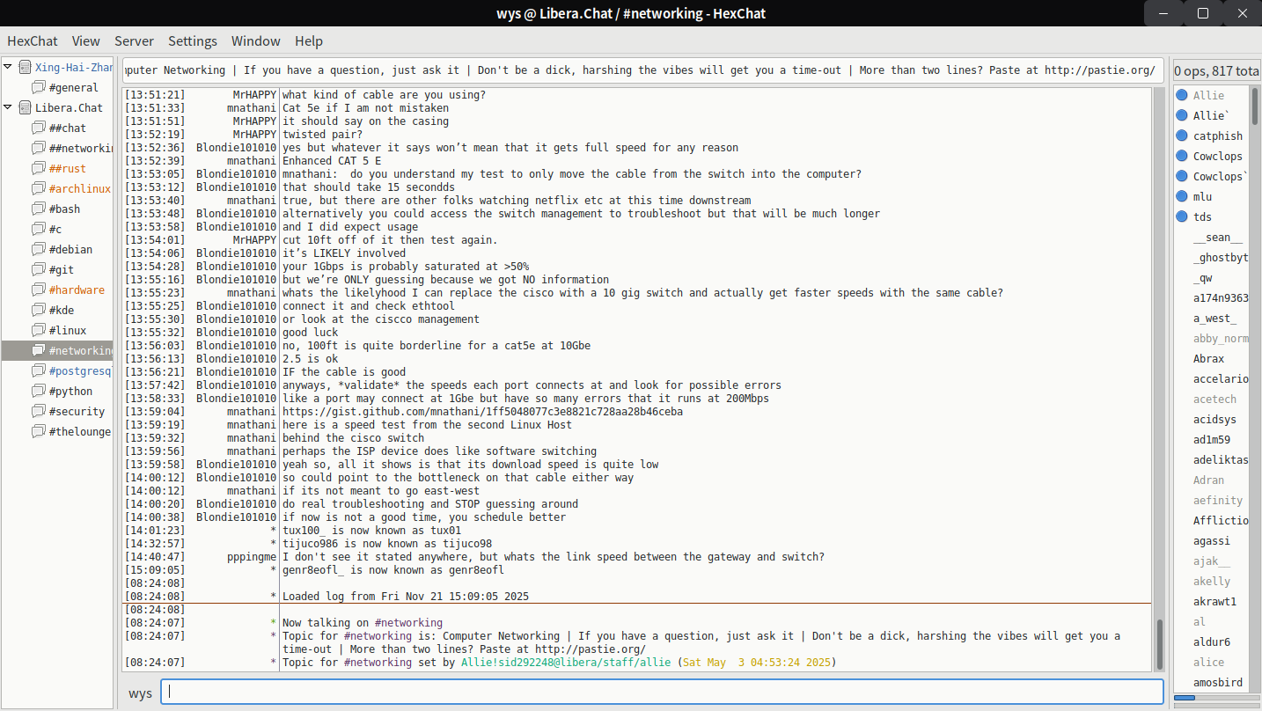
Task: Open the gist.github.com link from mnathani
Action: tap(482, 412)
